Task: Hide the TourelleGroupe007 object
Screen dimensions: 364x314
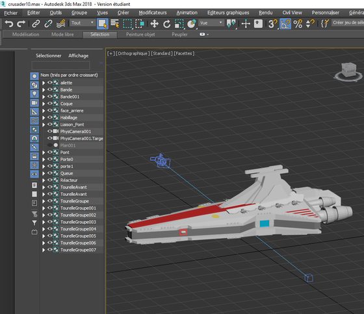Action: click(49, 250)
